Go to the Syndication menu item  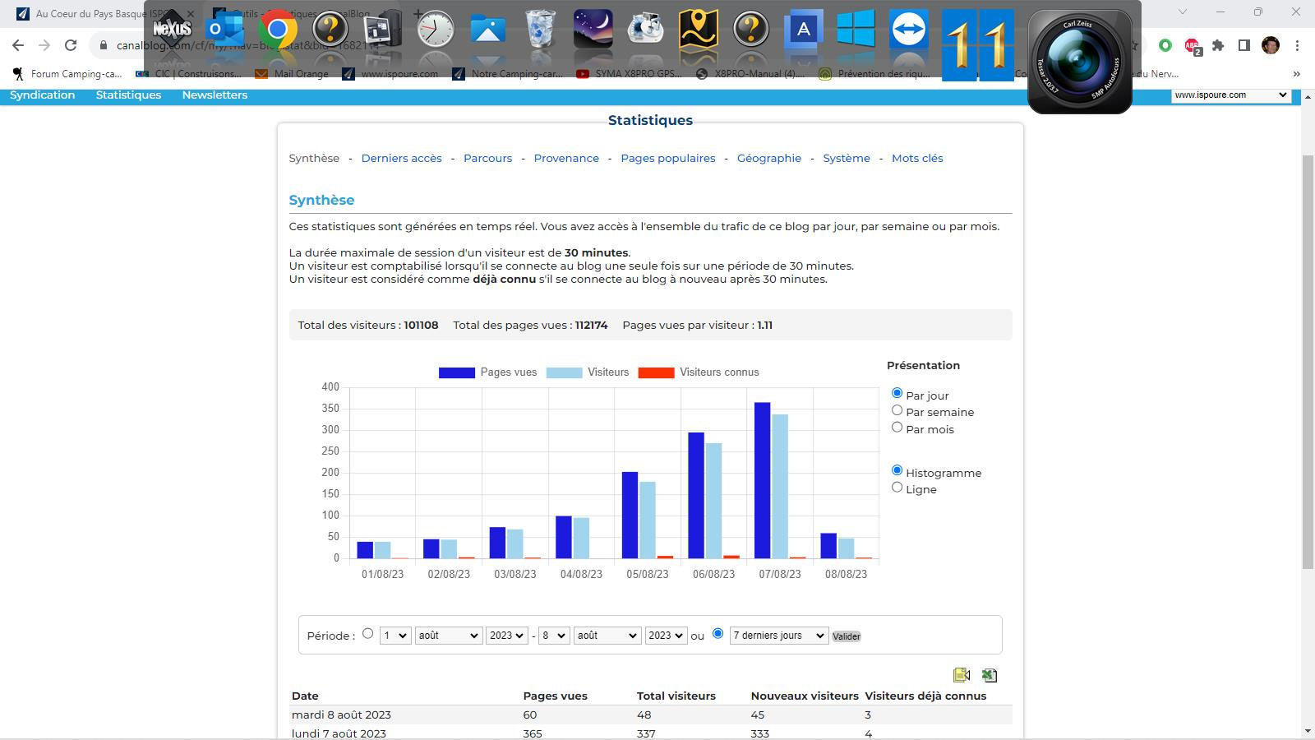pyautogui.click(x=42, y=95)
